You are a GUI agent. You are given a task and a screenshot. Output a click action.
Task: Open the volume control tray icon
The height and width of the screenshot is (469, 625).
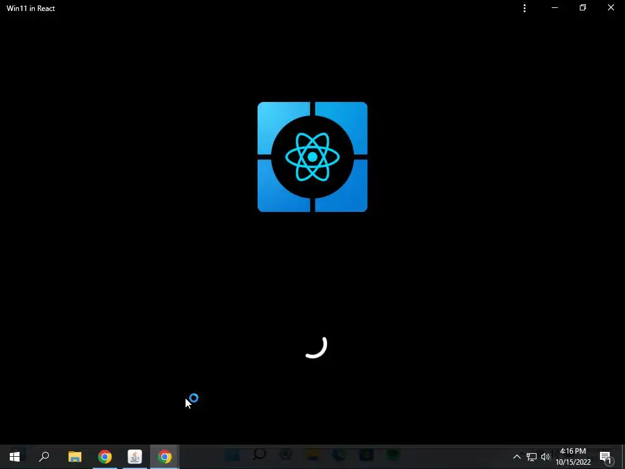545,457
